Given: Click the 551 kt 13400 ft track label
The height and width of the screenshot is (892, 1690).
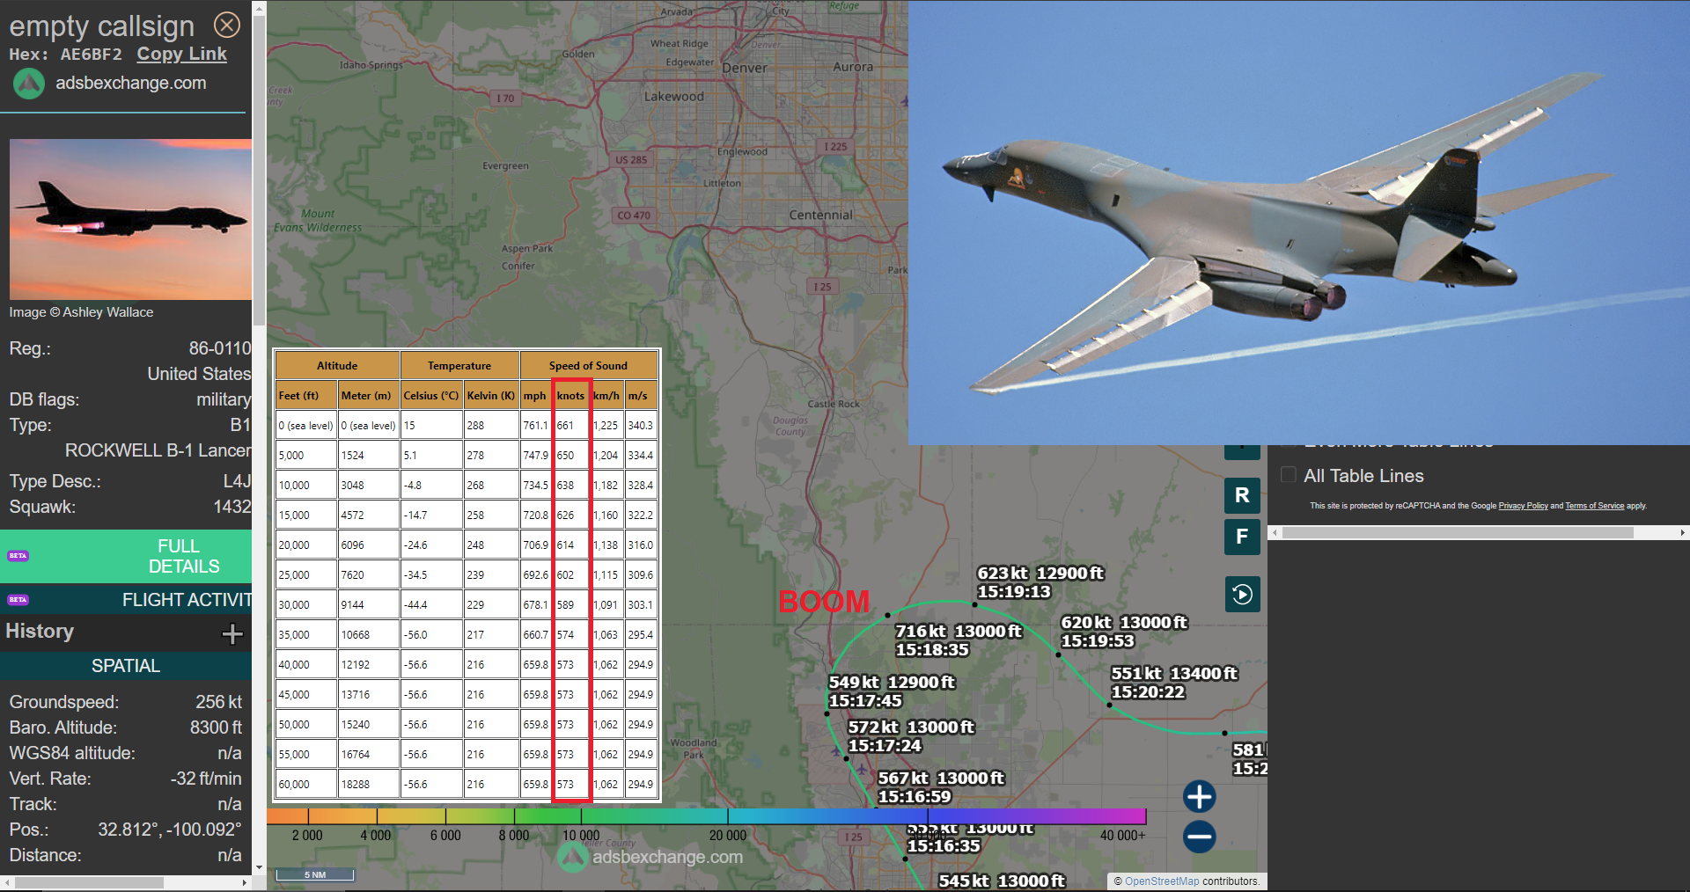Looking at the screenshot, I should tap(1173, 683).
